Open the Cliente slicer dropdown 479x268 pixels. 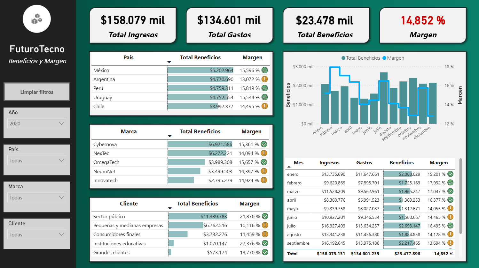pos(36,234)
